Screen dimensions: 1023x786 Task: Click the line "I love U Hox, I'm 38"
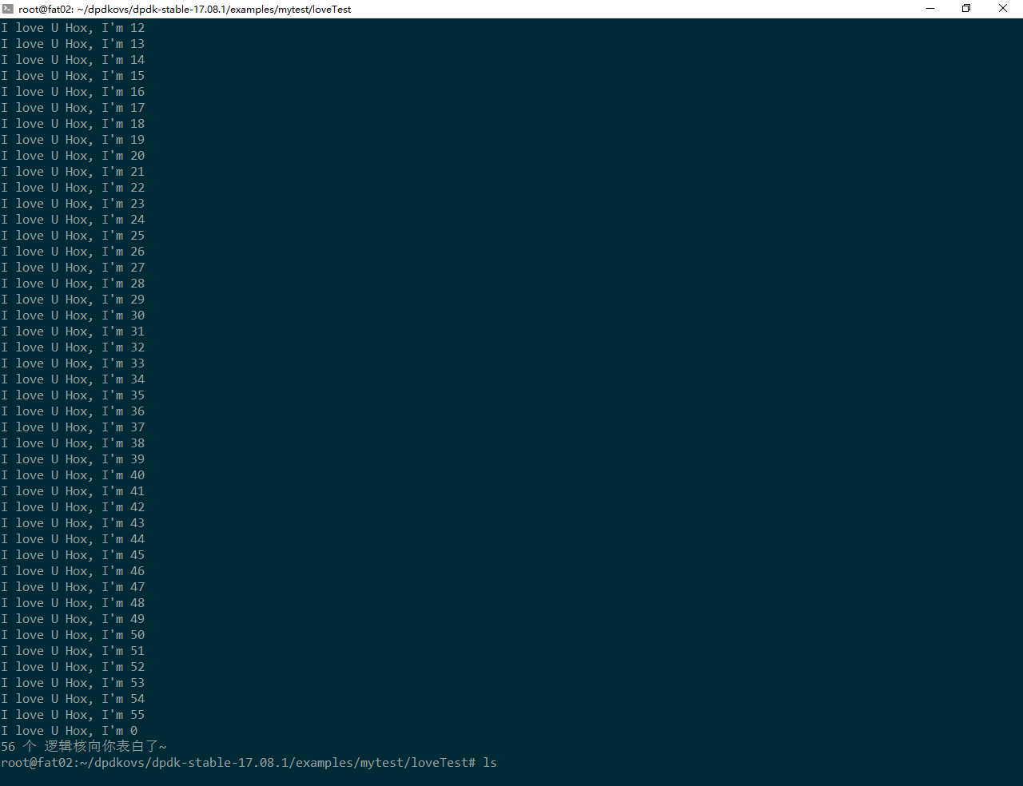click(73, 443)
